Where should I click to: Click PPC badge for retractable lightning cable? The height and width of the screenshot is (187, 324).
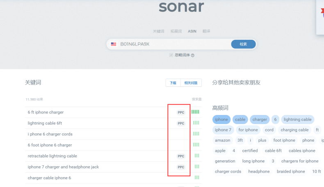pos(181,156)
